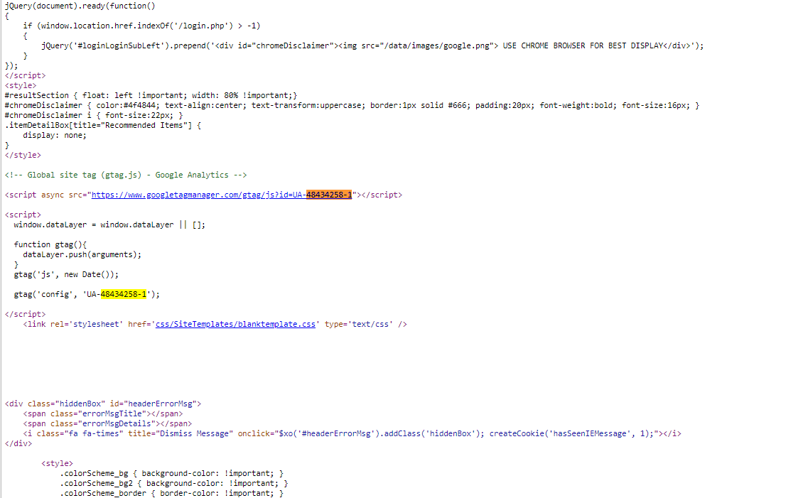This screenshot has width=786, height=498.
Task: Click the .colorScheme_border border-color rule
Action: click(171, 494)
